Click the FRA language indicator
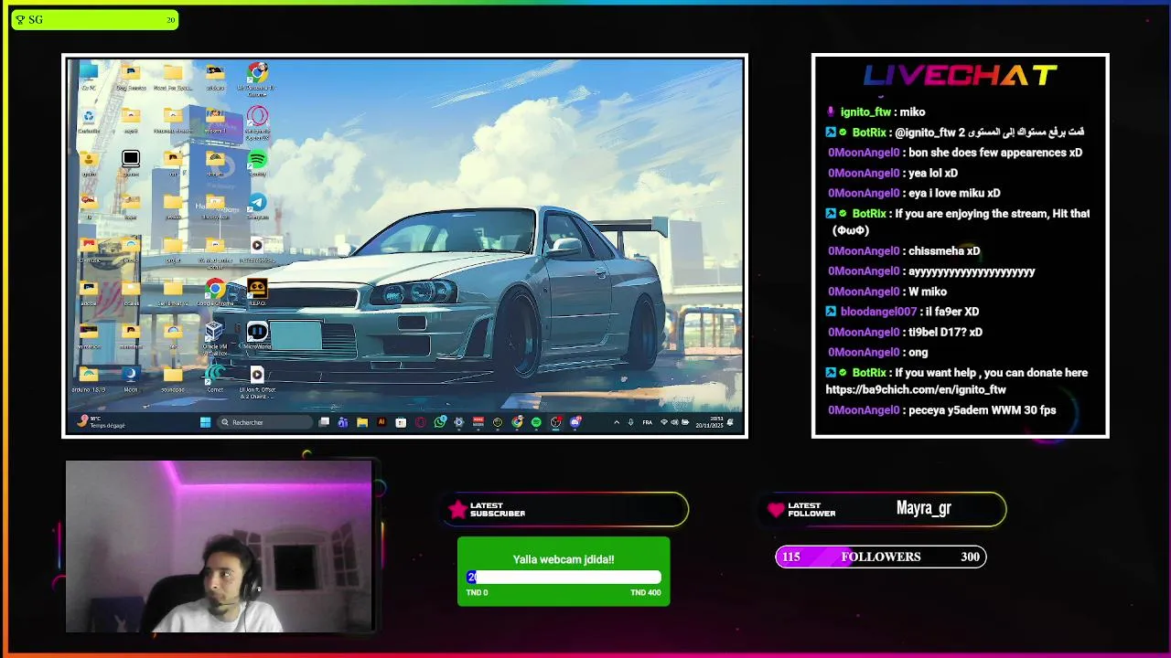 [648, 422]
